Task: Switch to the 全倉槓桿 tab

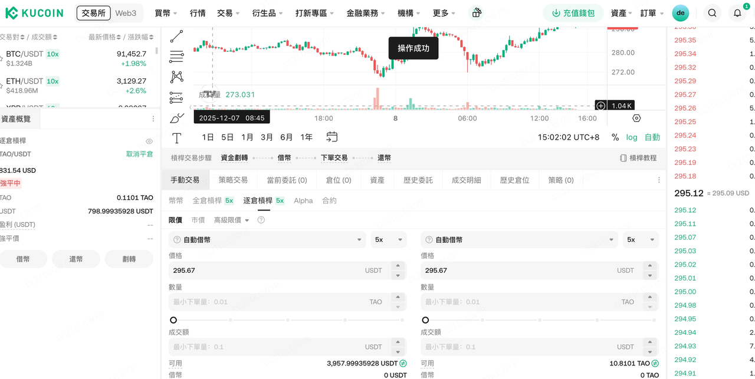Action: click(213, 200)
